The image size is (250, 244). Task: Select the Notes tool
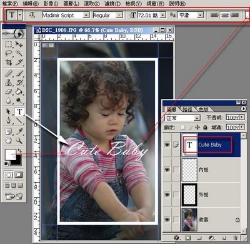coord(9,131)
